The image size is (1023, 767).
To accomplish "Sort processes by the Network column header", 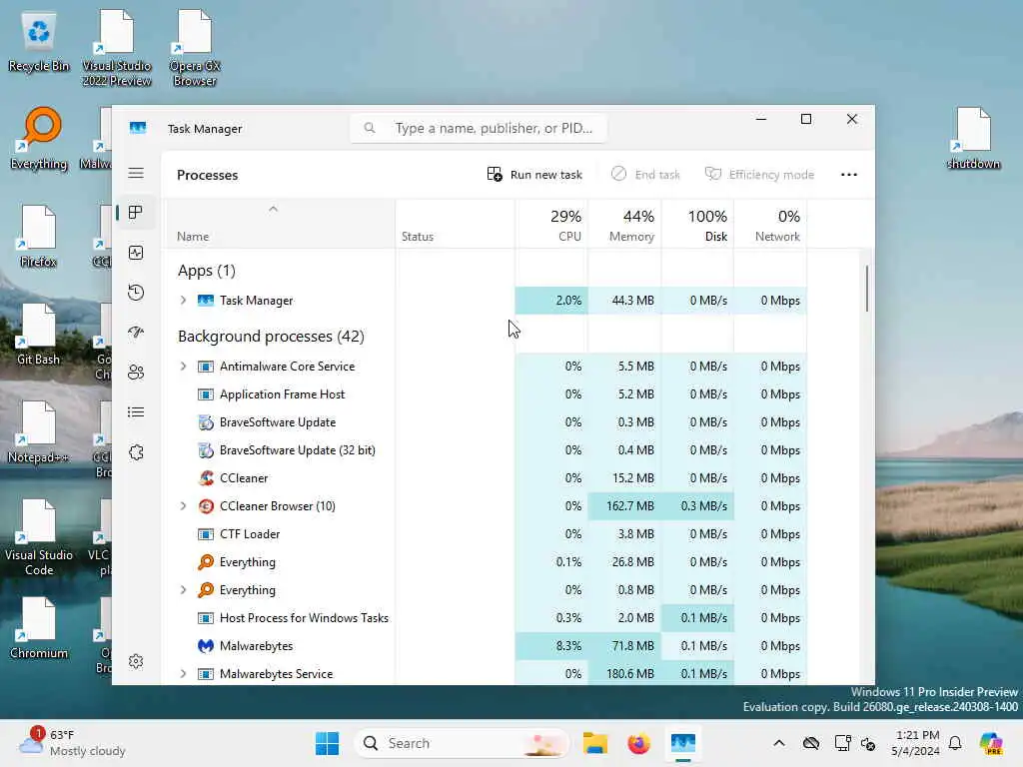I will 770,225.
